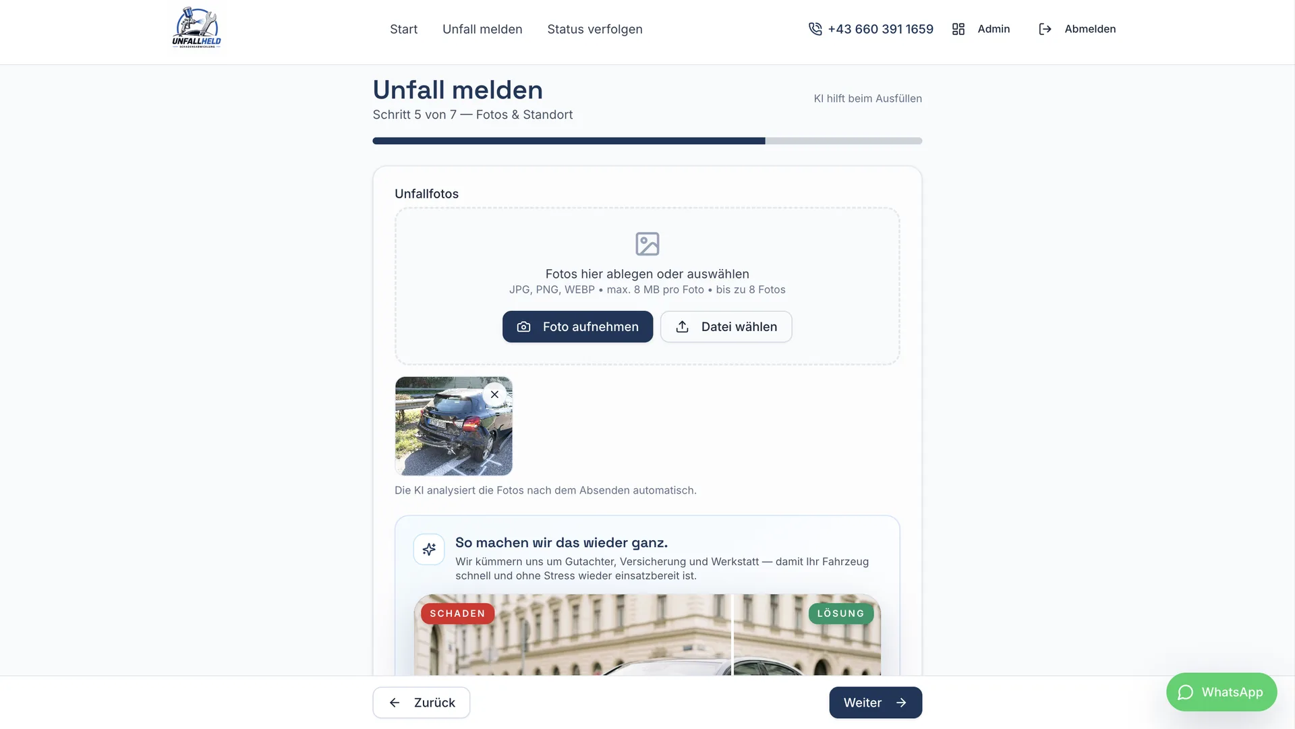Screen dimensions: 1295x729
Task: Click the red SCHADEN badge
Action: [457, 614]
